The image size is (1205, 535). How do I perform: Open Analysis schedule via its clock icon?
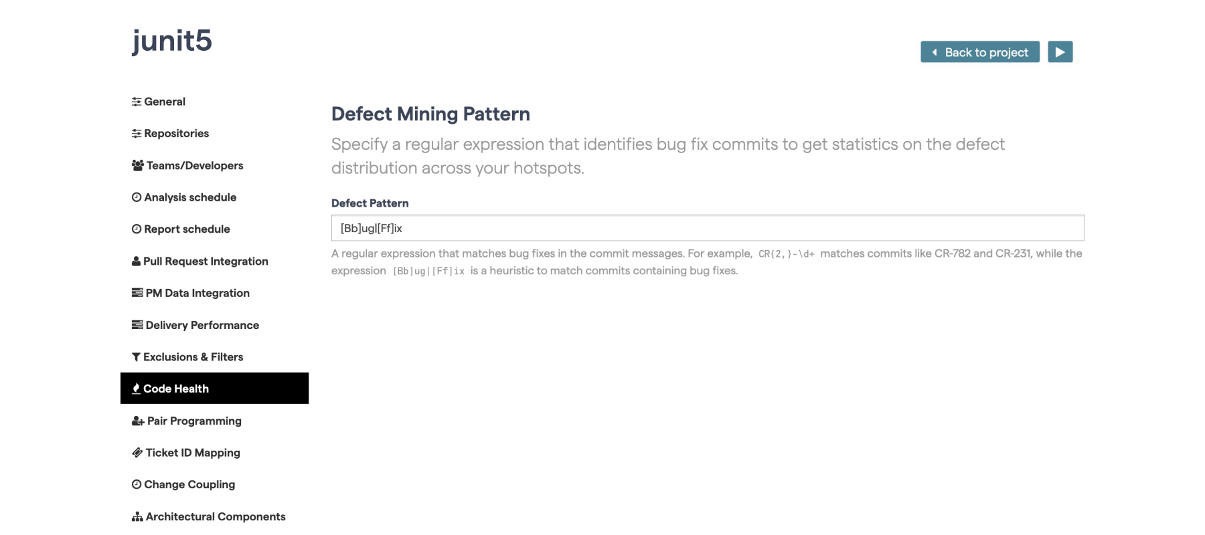[x=137, y=197]
